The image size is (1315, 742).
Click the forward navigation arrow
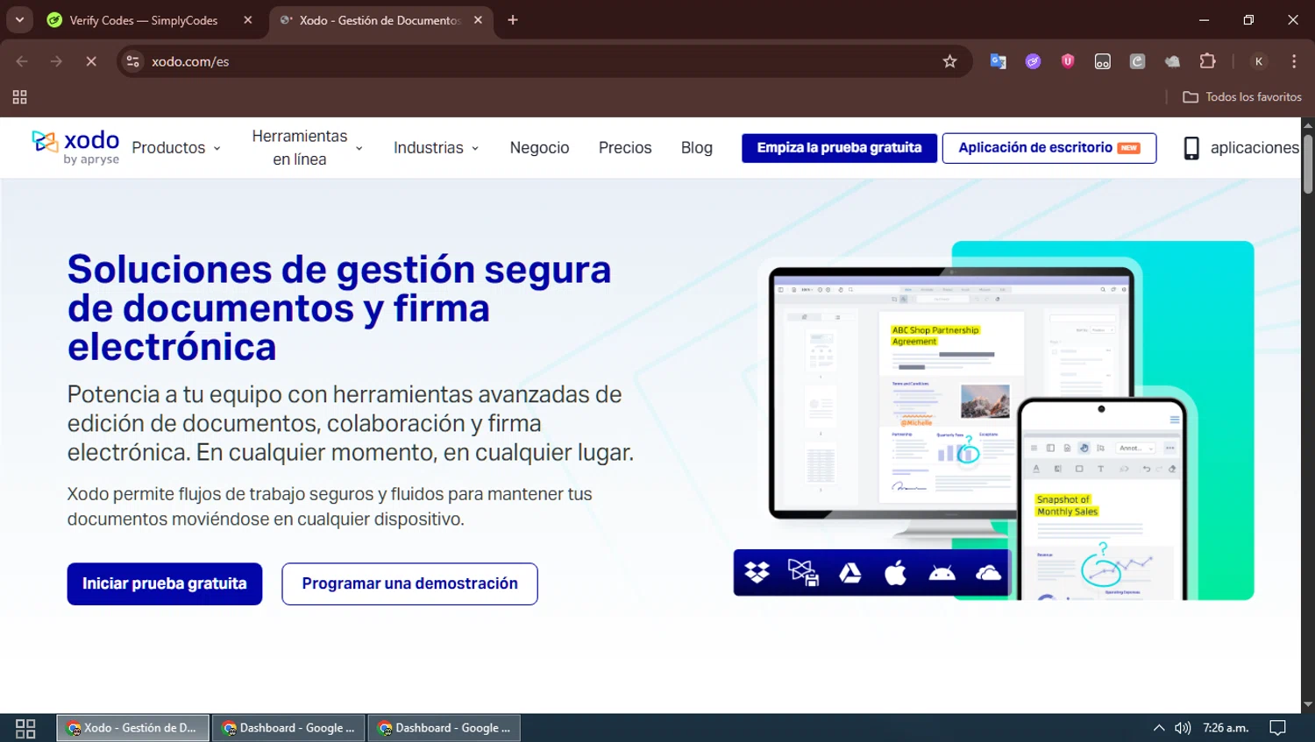[56, 61]
